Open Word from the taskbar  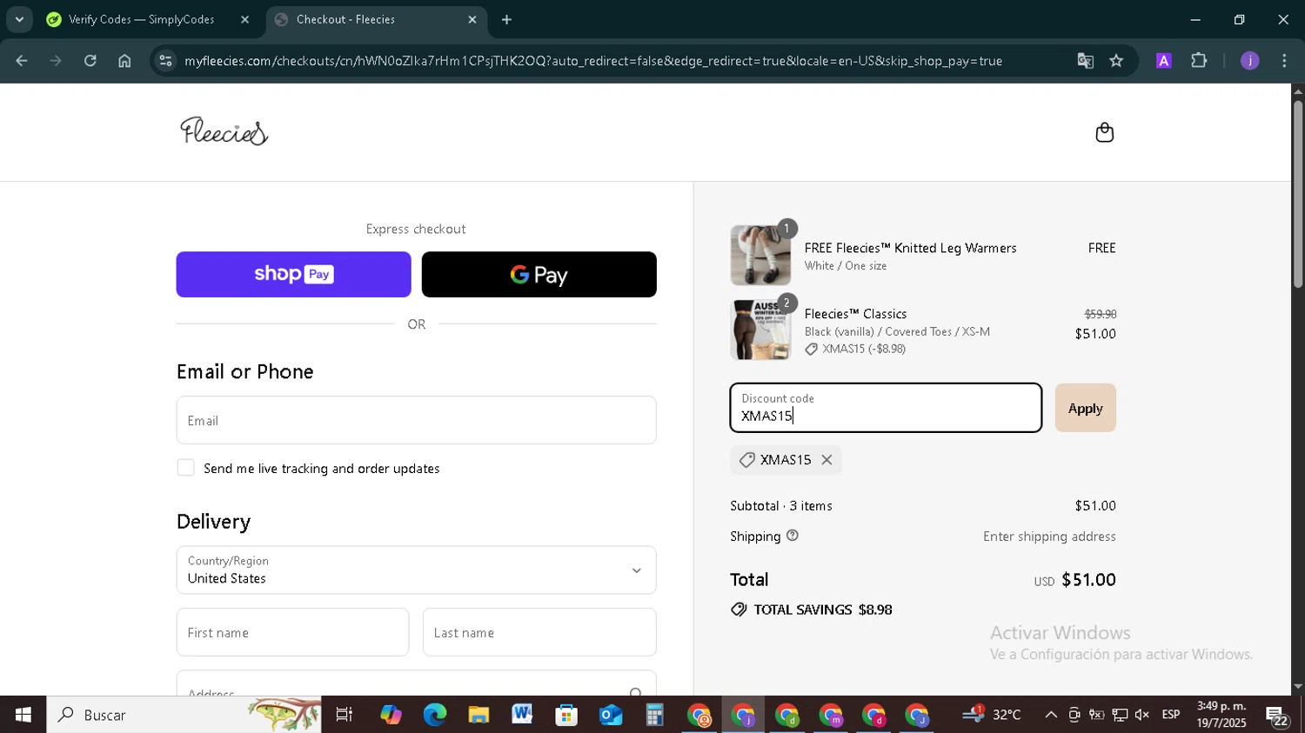(x=522, y=715)
